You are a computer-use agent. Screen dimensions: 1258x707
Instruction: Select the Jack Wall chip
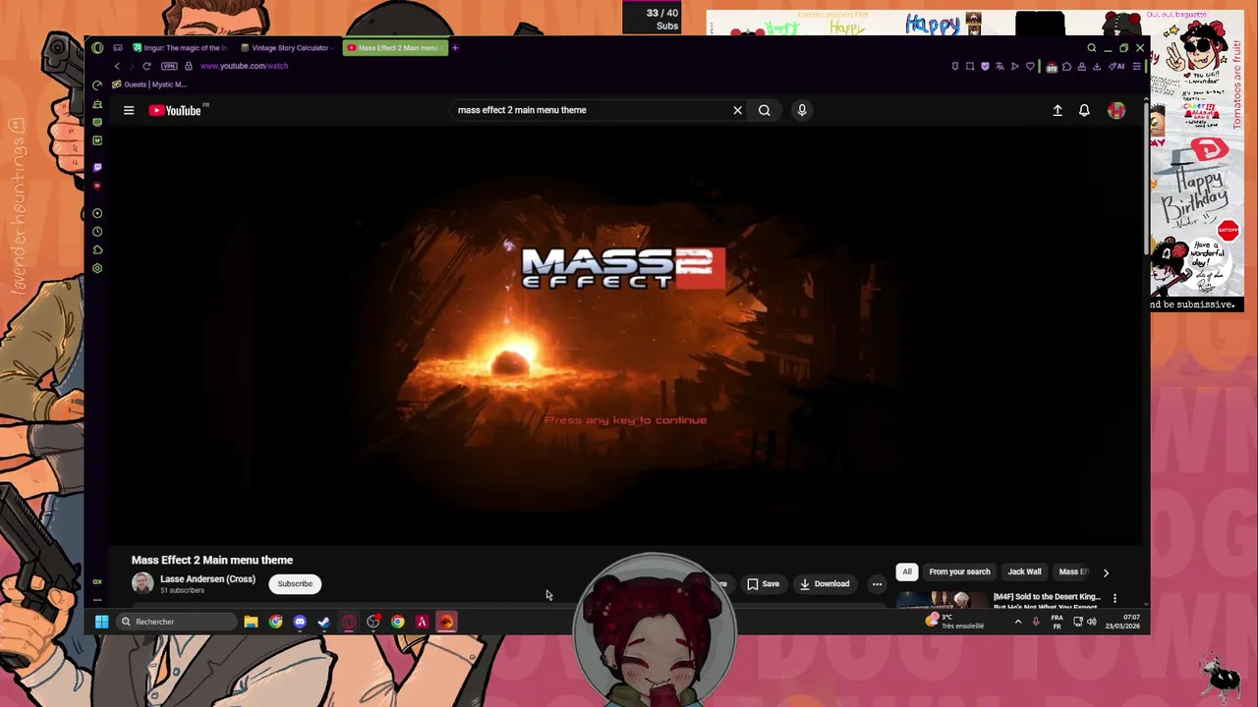click(x=1024, y=571)
